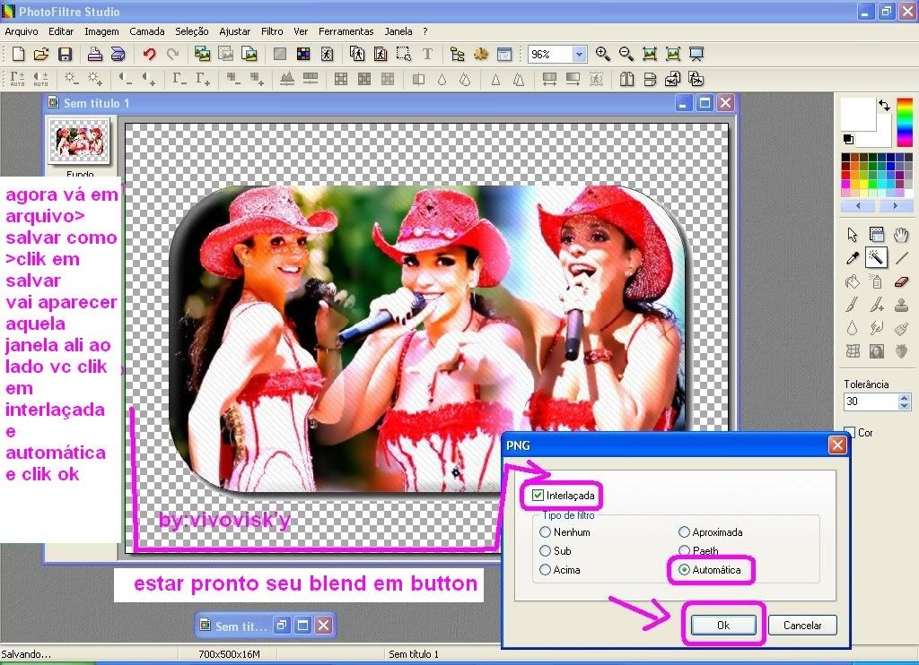Viewport: 919px width, 665px height.
Task: Enable the Cor checkbox
Action: click(x=850, y=433)
